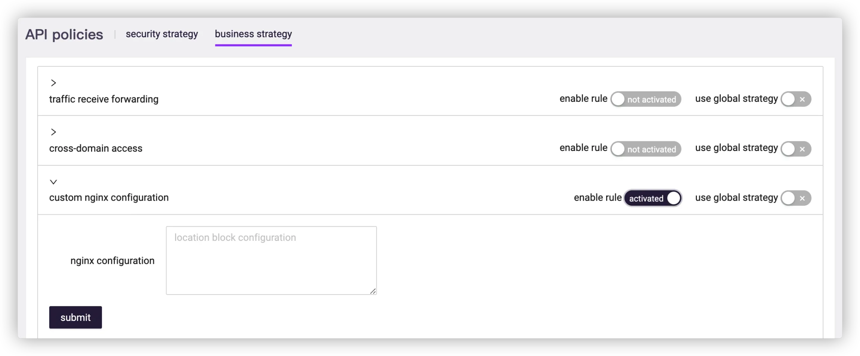
Task: Toggle global strategy for custom nginx configuration
Action: coord(796,198)
